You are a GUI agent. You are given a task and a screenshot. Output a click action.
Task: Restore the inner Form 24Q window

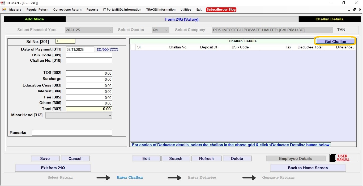coord(355,10)
